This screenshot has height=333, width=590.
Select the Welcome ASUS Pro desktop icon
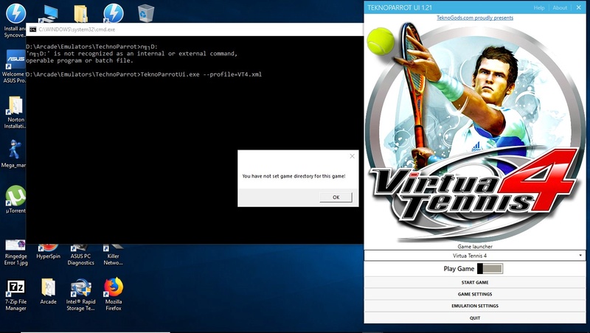[x=15, y=66]
